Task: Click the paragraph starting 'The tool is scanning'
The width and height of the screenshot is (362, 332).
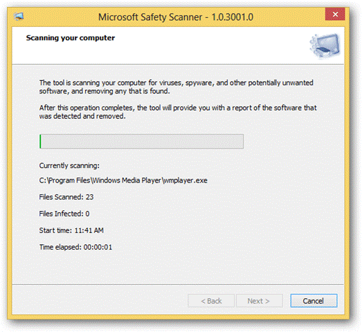Action: tap(176, 86)
